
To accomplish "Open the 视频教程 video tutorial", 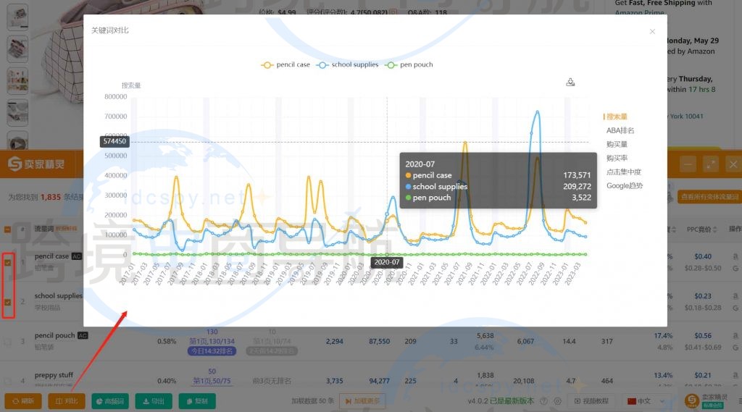I will click(592, 401).
